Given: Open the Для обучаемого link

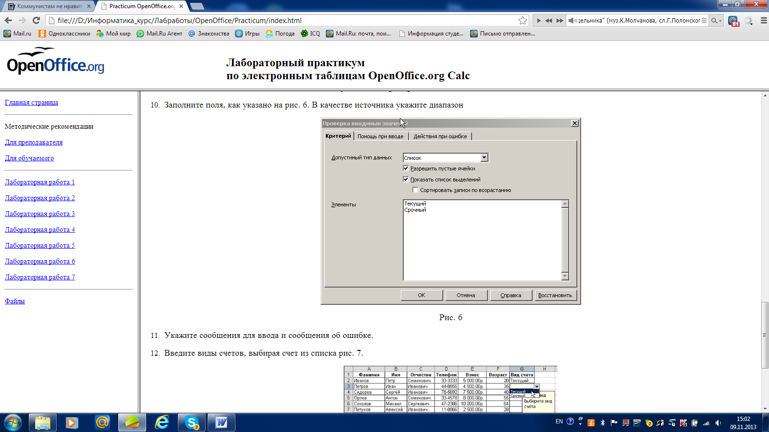Looking at the screenshot, I should coord(29,158).
